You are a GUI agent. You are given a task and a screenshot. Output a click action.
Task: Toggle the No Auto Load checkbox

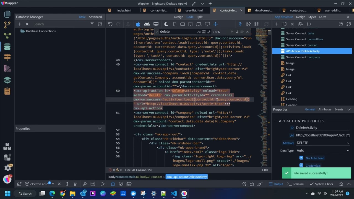(301, 158)
